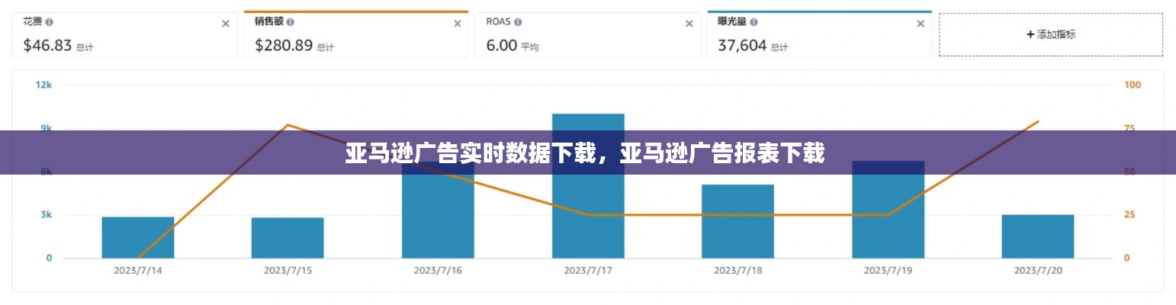The image size is (1176, 305).
Task: Click the 亚马逊广告实时数据下载 banner title
Action: pyautogui.click(x=584, y=153)
